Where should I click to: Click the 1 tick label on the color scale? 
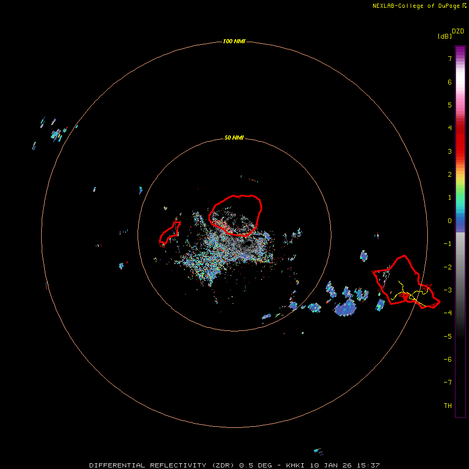click(x=450, y=198)
